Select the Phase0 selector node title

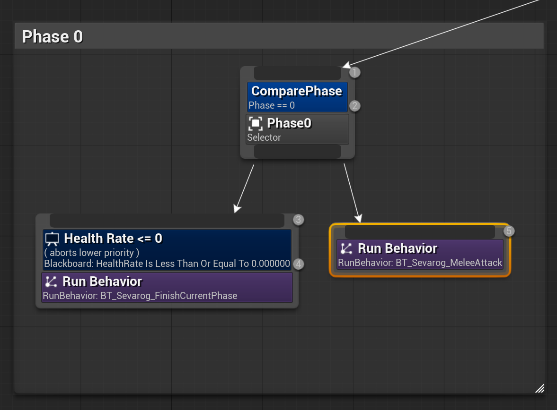coord(289,123)
